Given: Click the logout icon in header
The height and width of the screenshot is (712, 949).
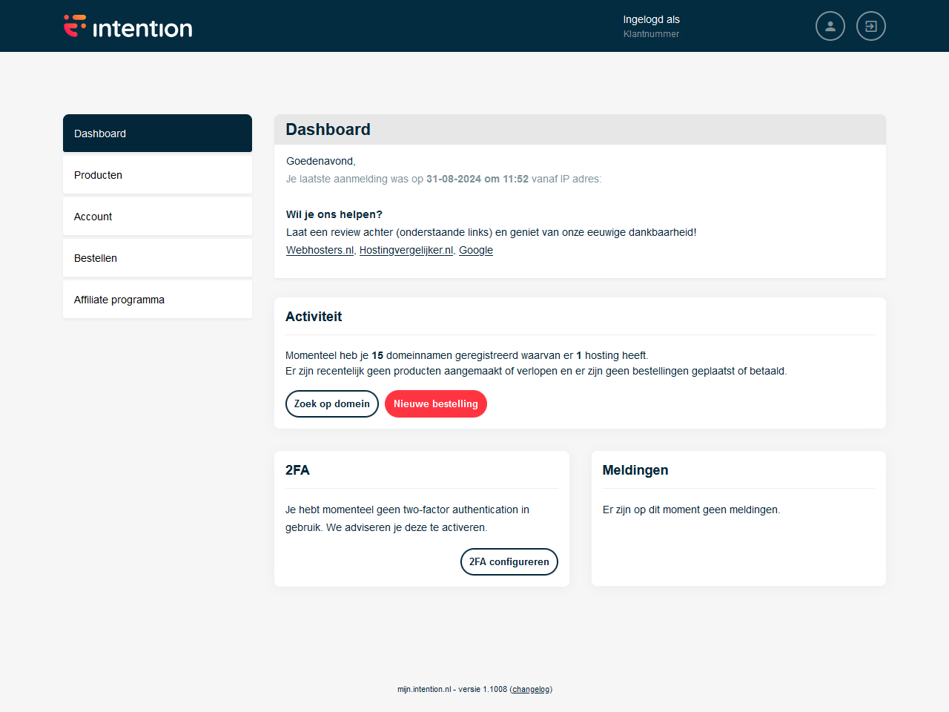Looking at the screenshot, I should [870, 26].
